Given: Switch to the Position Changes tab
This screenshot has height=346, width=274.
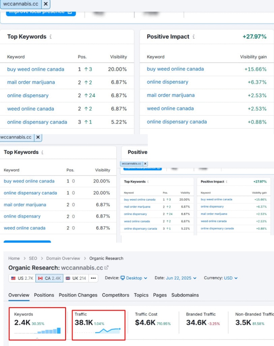Looking at the screenshot, I should [78, 295].
